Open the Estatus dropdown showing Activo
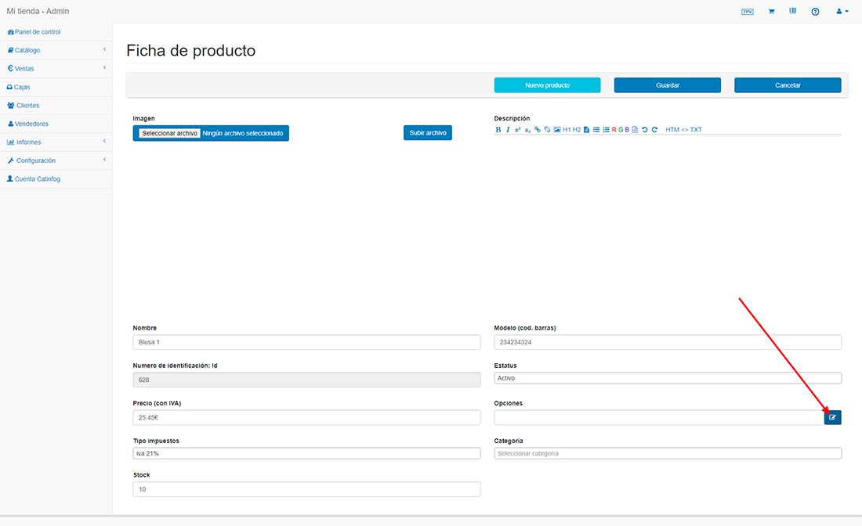The width and height of the screenshot is (862, 526). 668,378
